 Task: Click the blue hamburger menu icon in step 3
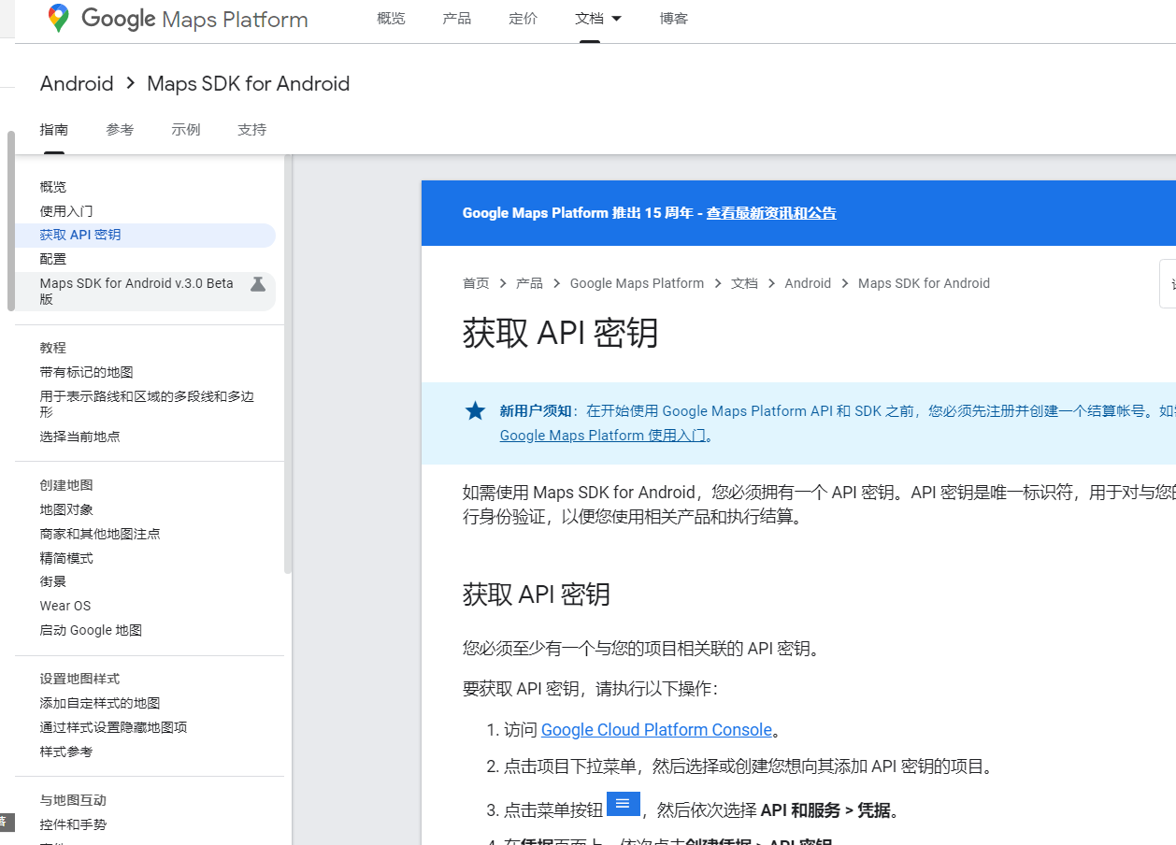point(623,804)
